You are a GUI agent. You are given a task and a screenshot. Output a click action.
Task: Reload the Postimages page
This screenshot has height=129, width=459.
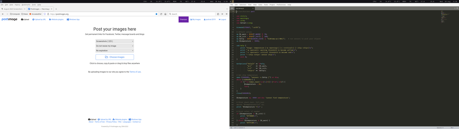click(161, 14)
